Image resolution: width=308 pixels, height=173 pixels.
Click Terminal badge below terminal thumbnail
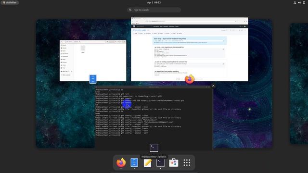154,148
